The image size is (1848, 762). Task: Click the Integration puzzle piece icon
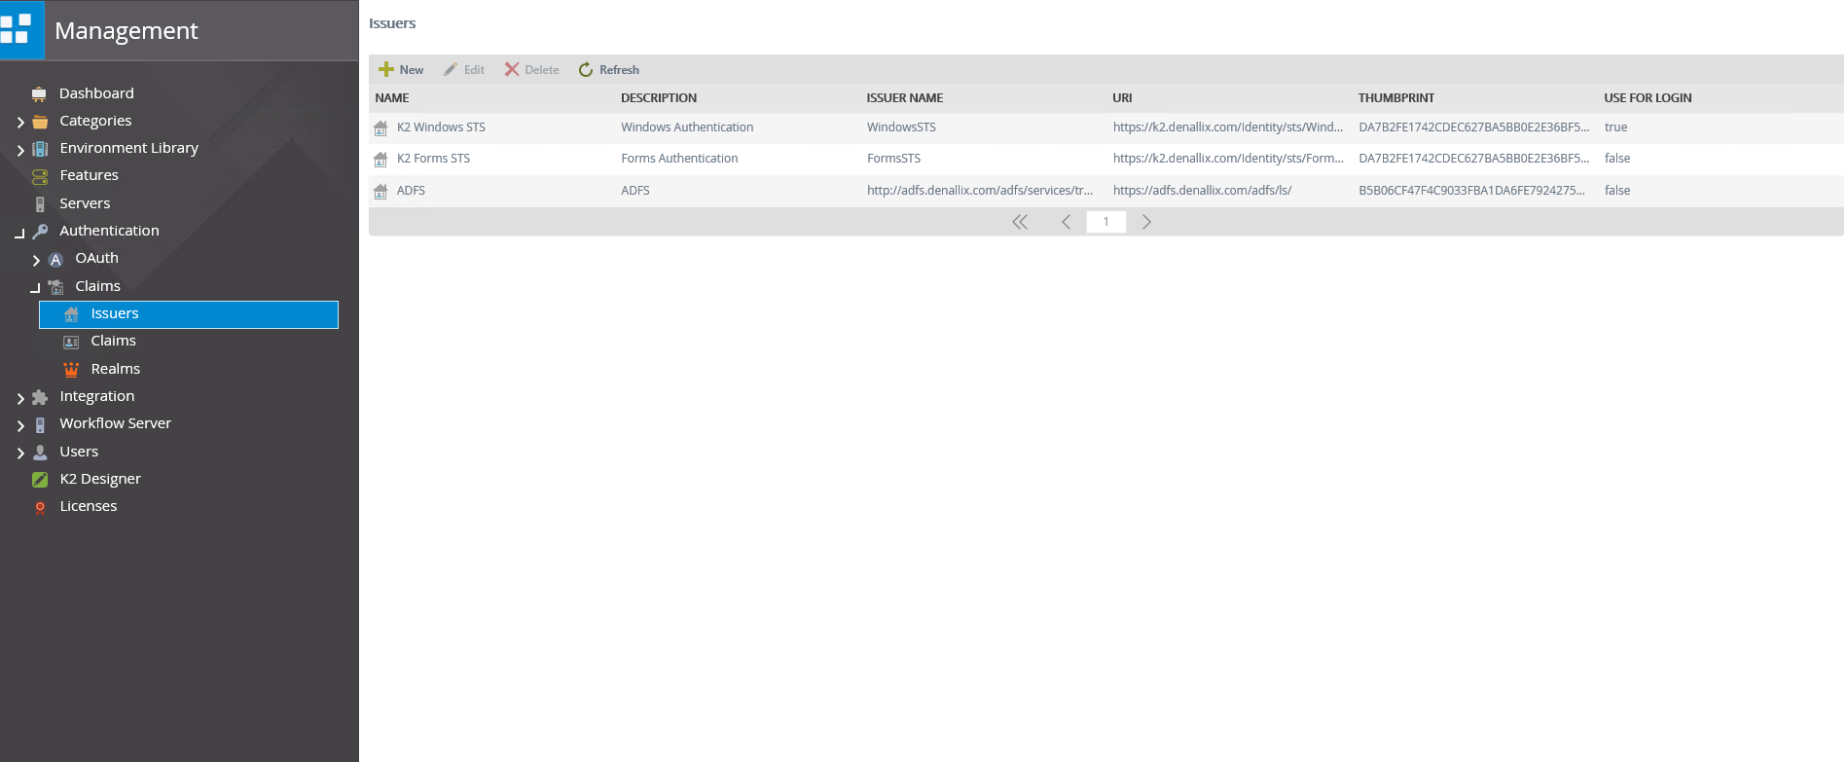(x=40, y=397)
